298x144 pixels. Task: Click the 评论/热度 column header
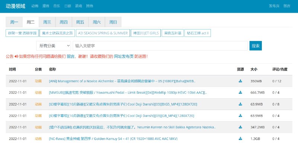coord(280,69)
